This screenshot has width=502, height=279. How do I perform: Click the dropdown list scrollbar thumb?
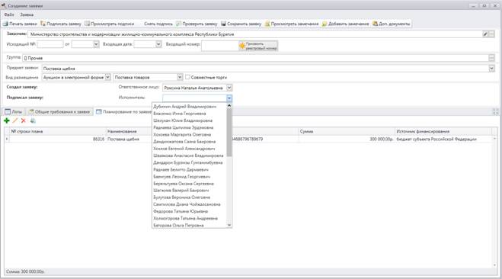point(229,133)
